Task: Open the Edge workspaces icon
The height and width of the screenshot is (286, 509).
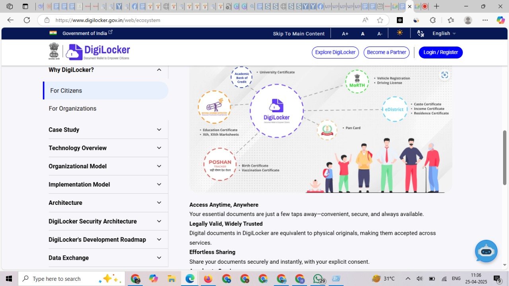Action: tap(10, 6)
